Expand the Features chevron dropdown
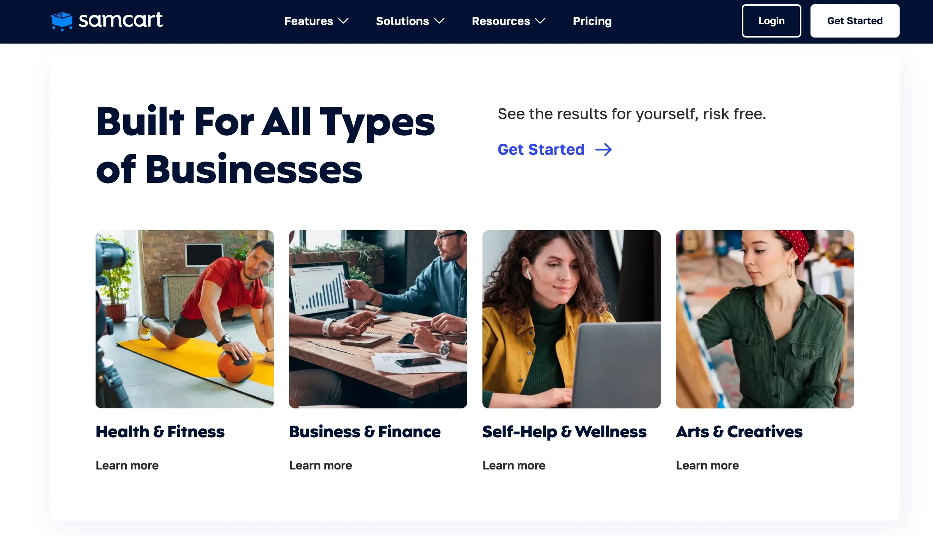The width and height of the screenshot is (933, 540). pos(343,21)
